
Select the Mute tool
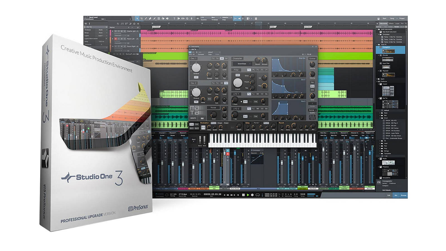coord(159,18)
